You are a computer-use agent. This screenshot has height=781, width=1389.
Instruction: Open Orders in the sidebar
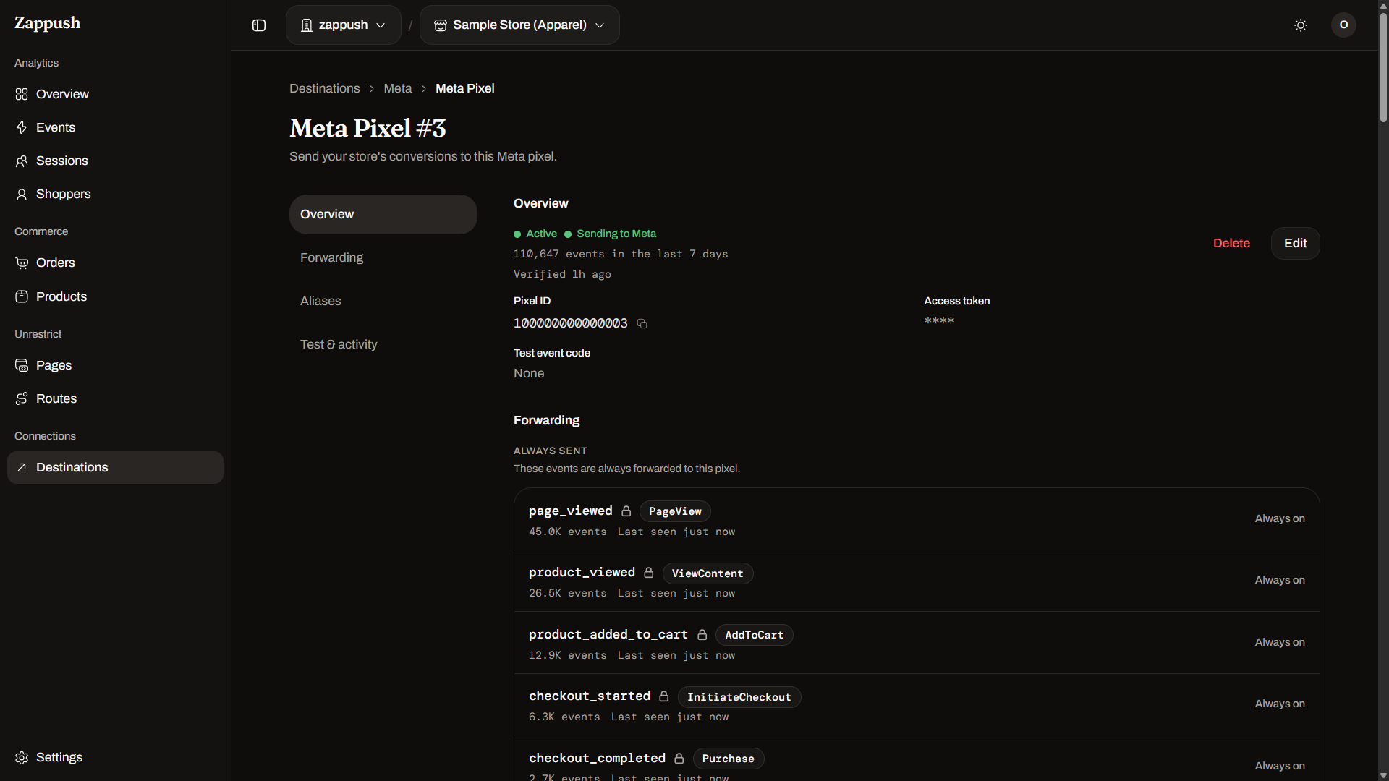(x=116, y=263)
